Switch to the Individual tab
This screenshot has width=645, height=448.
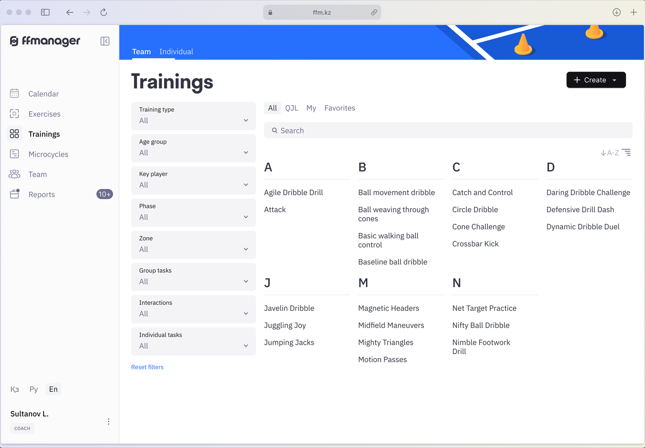(x=176, y=52)
